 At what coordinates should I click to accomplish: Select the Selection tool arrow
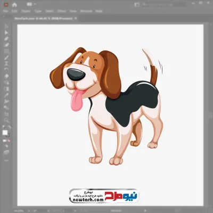coord(6,26)
